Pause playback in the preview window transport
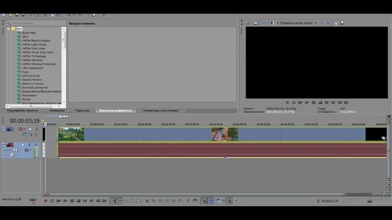Viewport: 392px width, 220px height. coord(314,102)
